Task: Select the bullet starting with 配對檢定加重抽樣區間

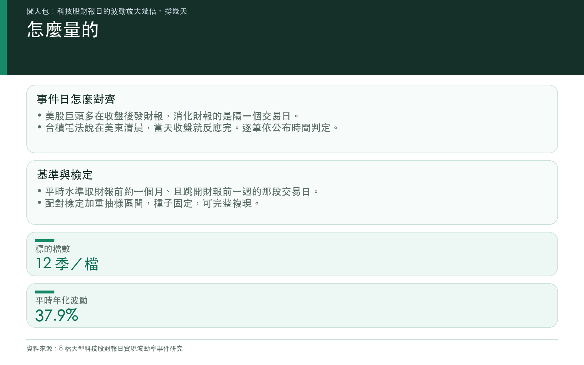Action: tap(149, 203)
